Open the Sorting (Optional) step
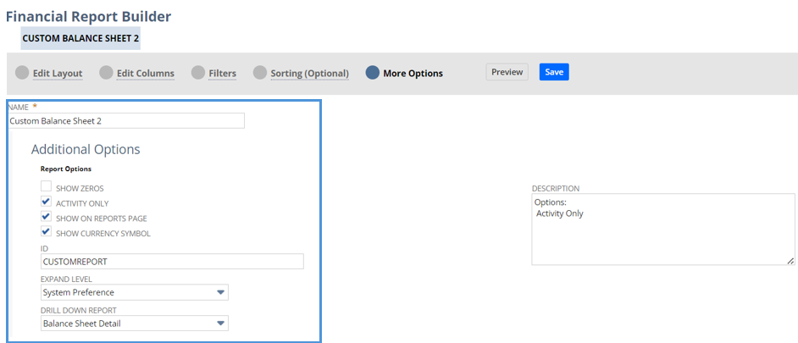 [x=309, y=74]
